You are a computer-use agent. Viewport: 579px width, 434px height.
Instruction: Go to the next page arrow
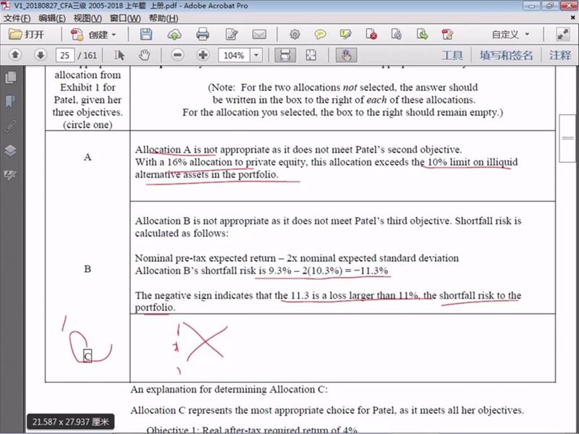pos(41,55)
